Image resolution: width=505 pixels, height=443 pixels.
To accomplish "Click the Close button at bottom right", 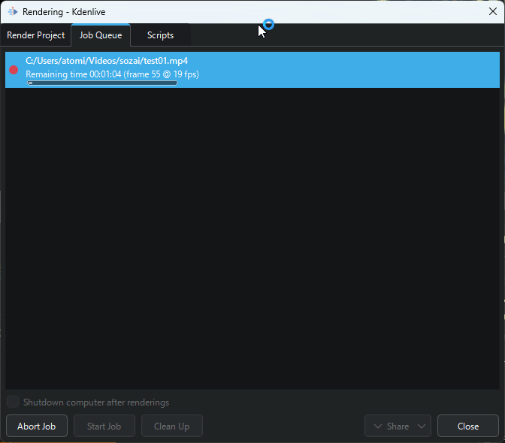I will (x=467, y=426).
